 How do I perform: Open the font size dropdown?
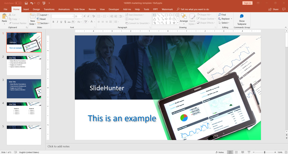(81, 16)
